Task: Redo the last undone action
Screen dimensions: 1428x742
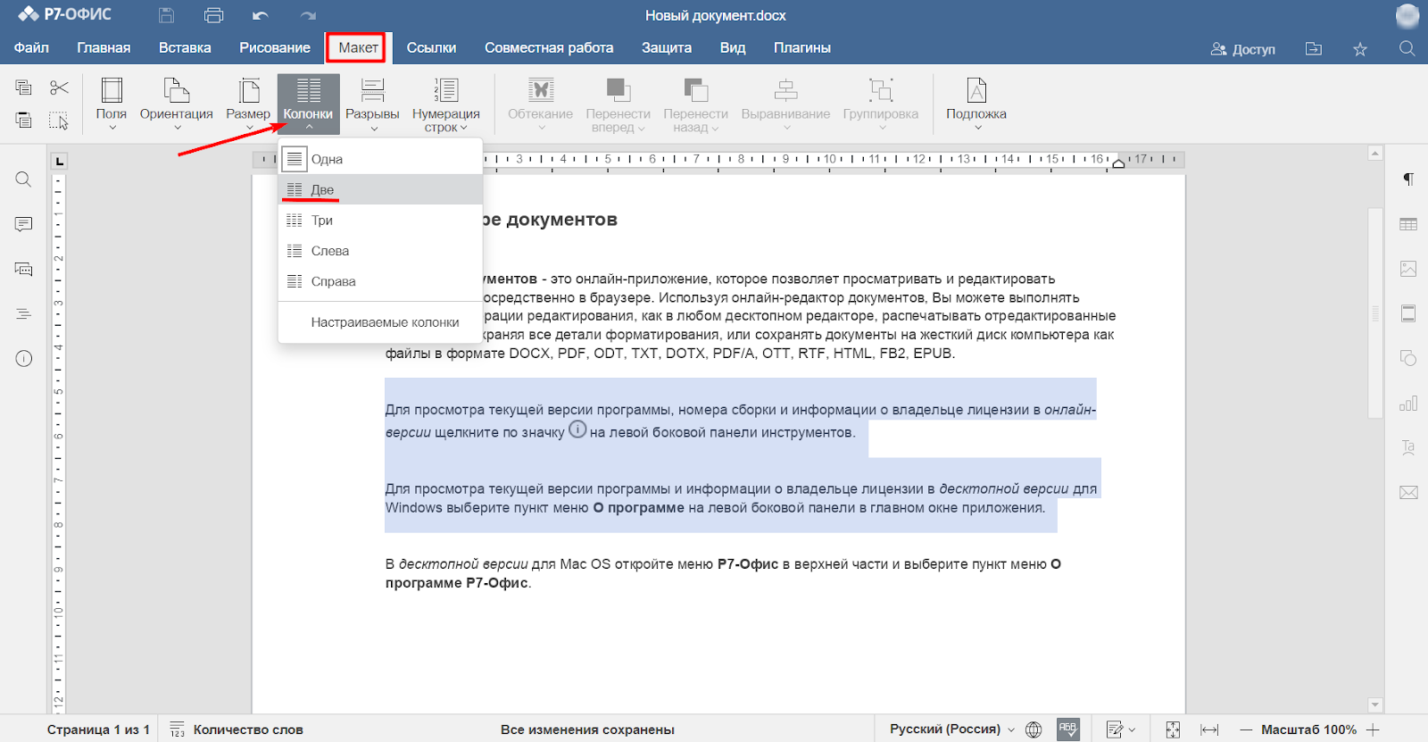Action: click(308, 15)
